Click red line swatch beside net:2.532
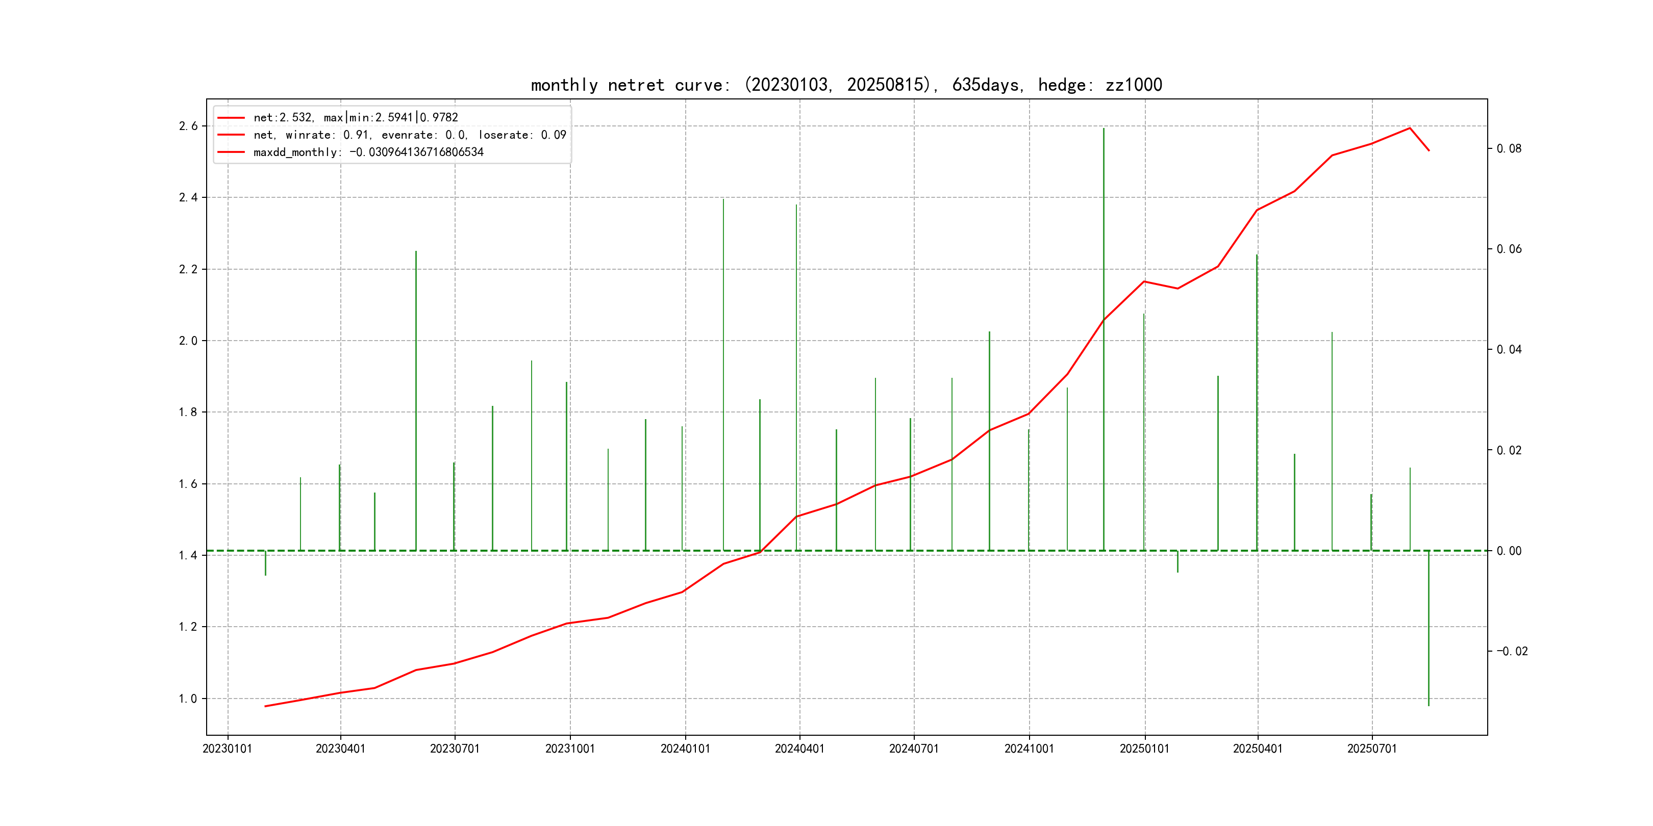Screen dimensions: 1653x826 pos(231,117)
